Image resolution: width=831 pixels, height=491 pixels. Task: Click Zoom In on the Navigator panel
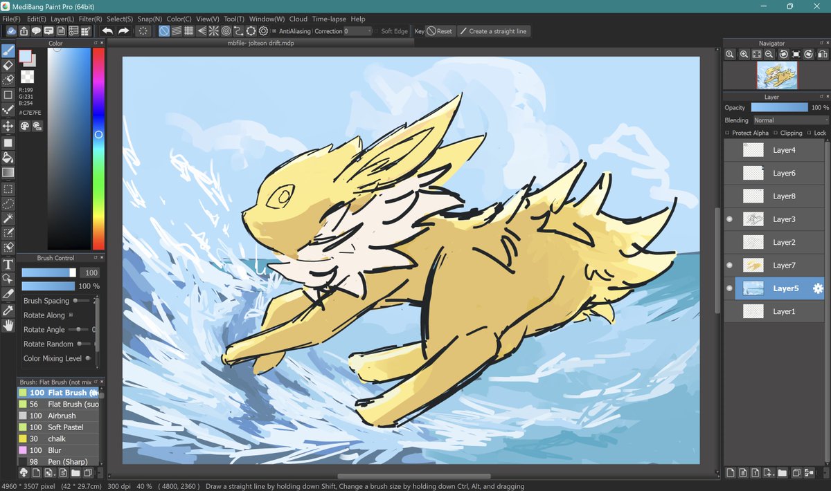(x=743, y=55)
